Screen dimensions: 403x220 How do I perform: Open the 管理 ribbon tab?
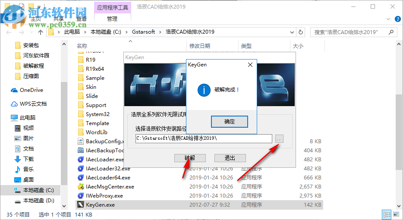[x=112, y=19]
